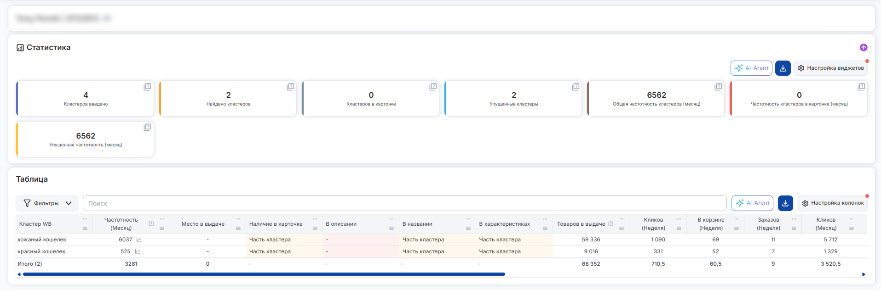Open Настройка колонок settings

tap(832, 203)
